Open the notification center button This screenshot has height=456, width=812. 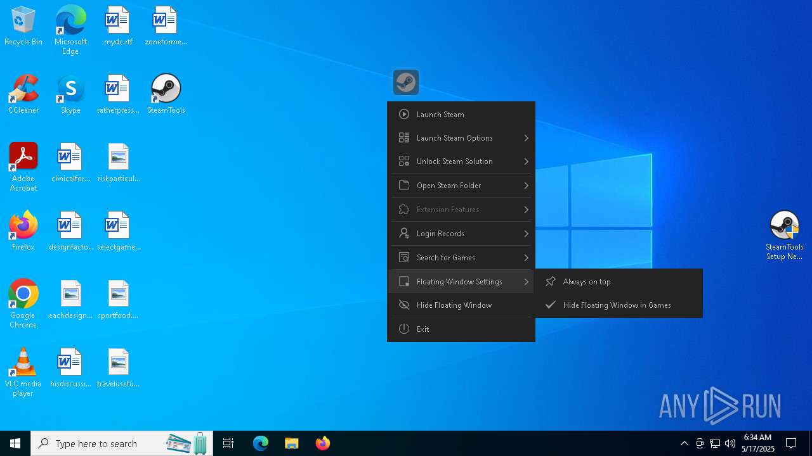(x=791, y=443)
